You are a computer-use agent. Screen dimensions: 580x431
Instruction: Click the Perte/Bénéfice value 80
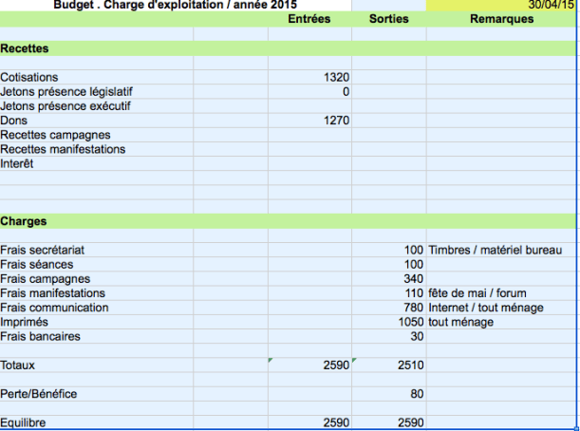pyautogui.click(x=417, y=393)
